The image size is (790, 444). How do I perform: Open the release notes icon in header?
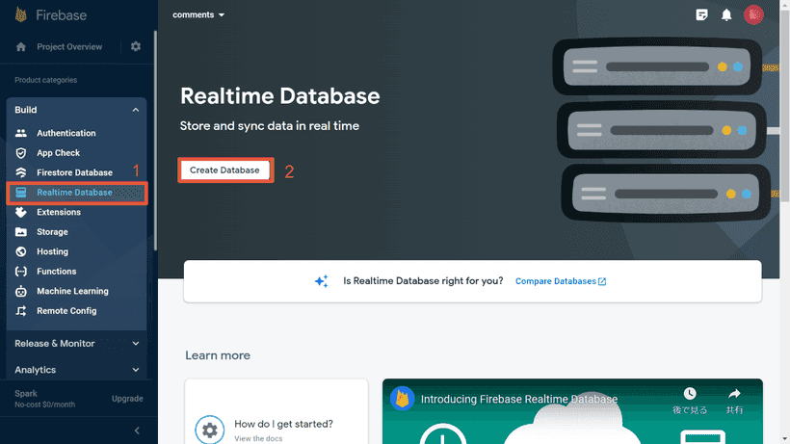pyautogui.click(x=701, y=14)
